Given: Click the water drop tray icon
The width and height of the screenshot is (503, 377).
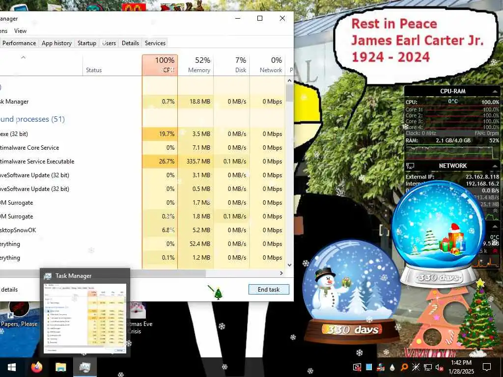Looking at the screenshot, I should (x=392, y=367).
